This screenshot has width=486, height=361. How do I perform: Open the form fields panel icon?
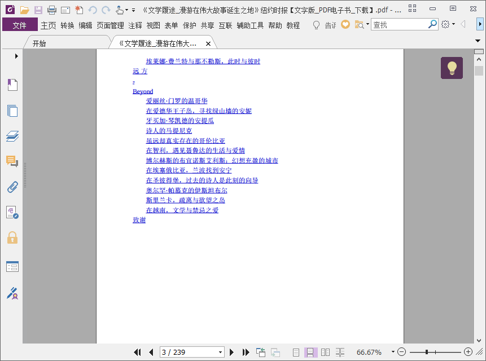pyautogui.click(x=12, y=267)
